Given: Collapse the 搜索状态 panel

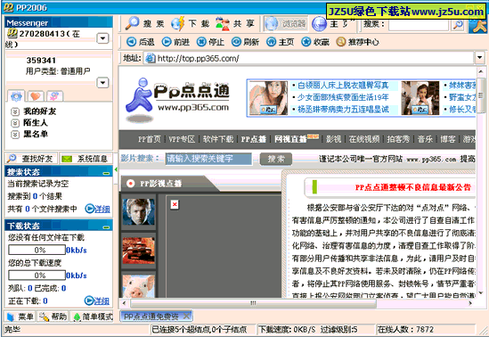Looking at the screenshot, I should point(106,173).
